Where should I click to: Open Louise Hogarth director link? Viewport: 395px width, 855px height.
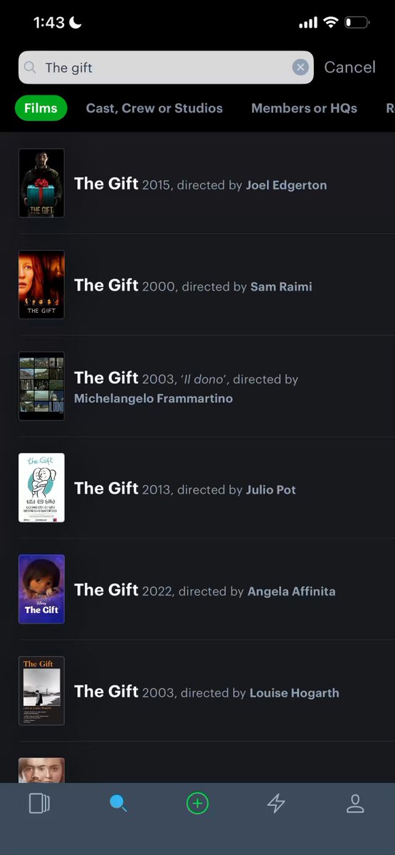point(294,693)
